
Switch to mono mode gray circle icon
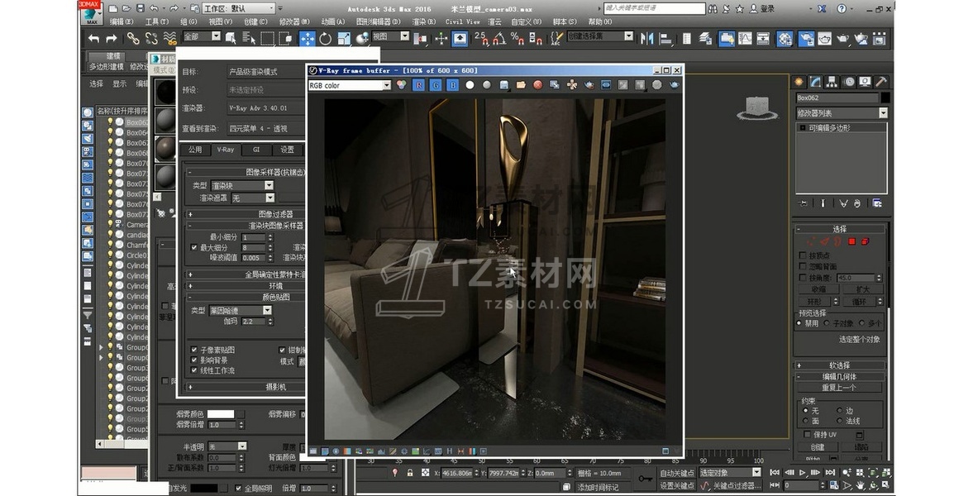pos(487,85)
